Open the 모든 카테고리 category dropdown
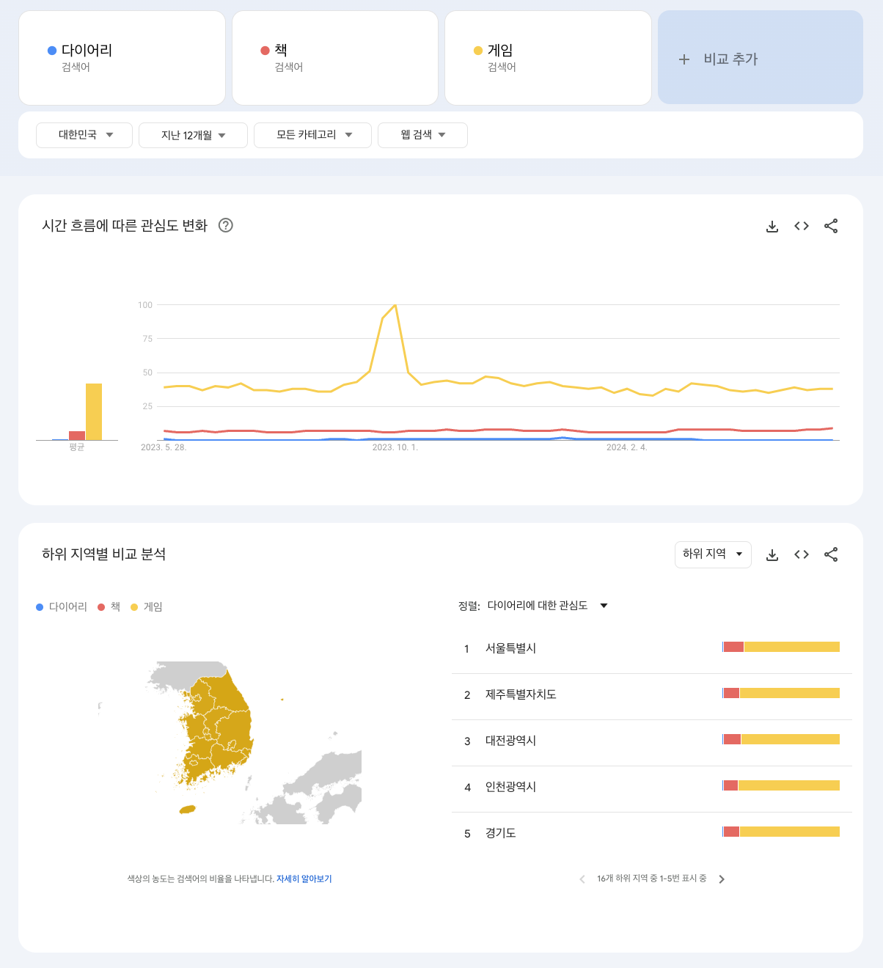883x968 pixels. pyautogui.click(x=312, y=135)
